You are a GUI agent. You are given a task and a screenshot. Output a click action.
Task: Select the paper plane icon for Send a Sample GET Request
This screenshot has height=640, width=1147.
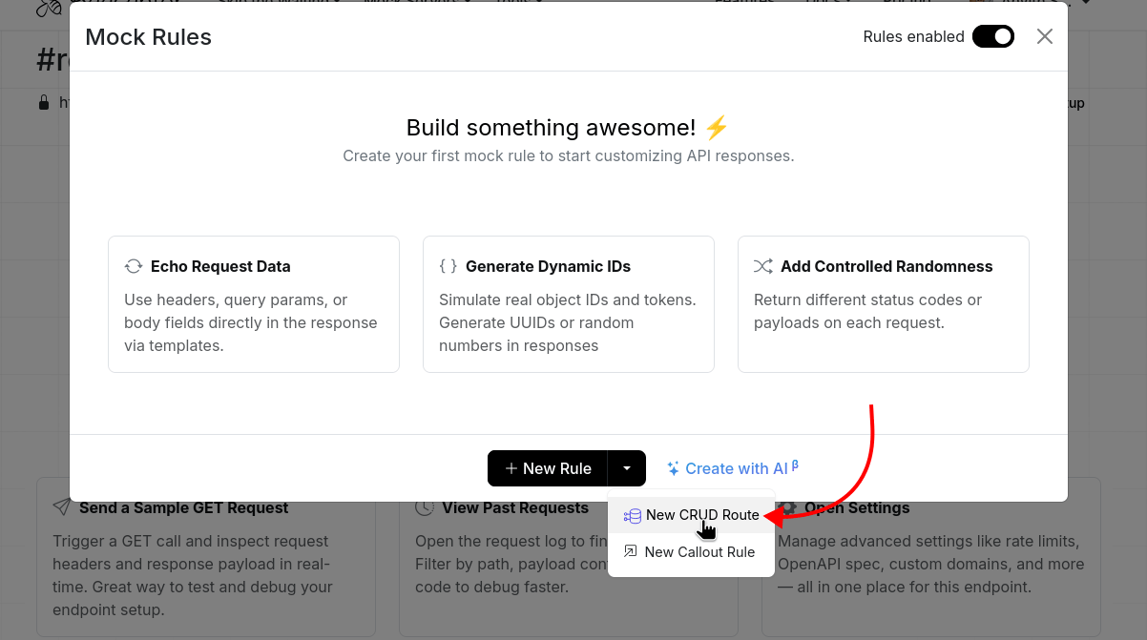[60, 506]
